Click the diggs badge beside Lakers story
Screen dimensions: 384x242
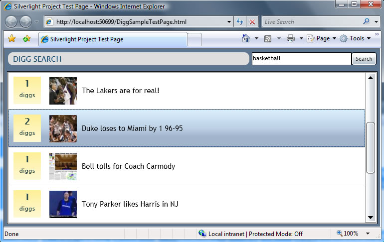pyautogui.click(x=27, y=91)
